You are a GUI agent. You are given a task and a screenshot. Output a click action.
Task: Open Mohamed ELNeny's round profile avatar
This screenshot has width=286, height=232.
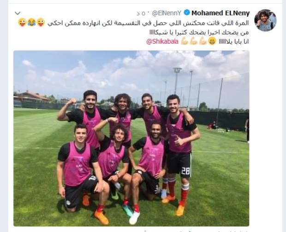265,20
